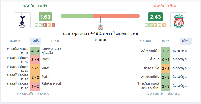Click the last D badge under 2.43
201x104 pixels.
click(164, 25)
